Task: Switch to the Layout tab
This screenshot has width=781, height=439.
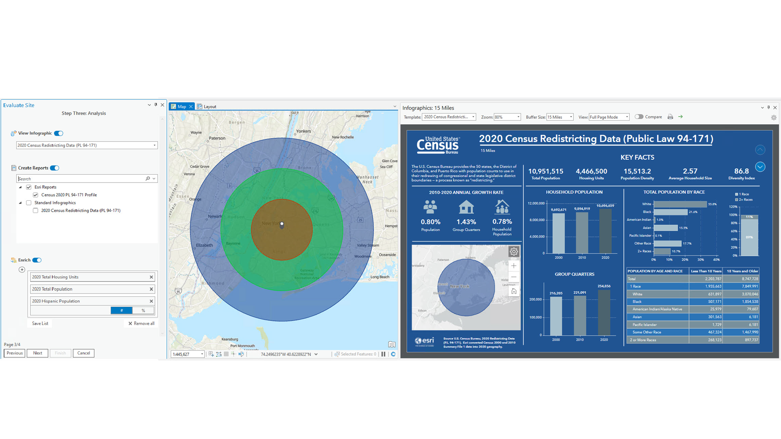Action: 207,106
